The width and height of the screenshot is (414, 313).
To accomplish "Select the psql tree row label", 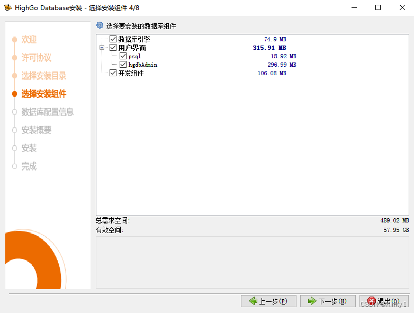I will pos(134,56).
